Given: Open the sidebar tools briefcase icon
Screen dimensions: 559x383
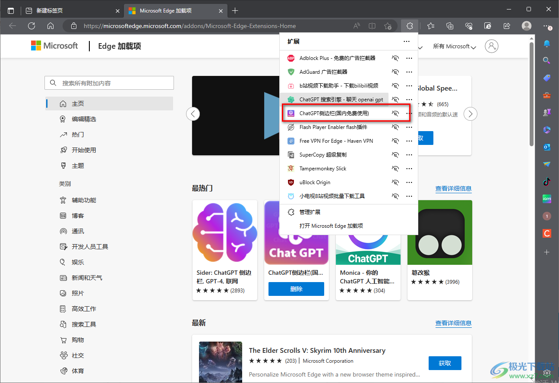Looking at the screenshot, I should coord(547,95).
